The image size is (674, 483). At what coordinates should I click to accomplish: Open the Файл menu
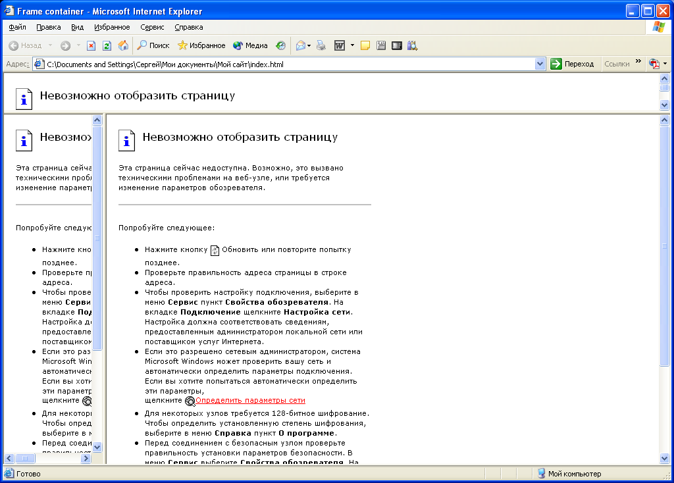[17, 27]
